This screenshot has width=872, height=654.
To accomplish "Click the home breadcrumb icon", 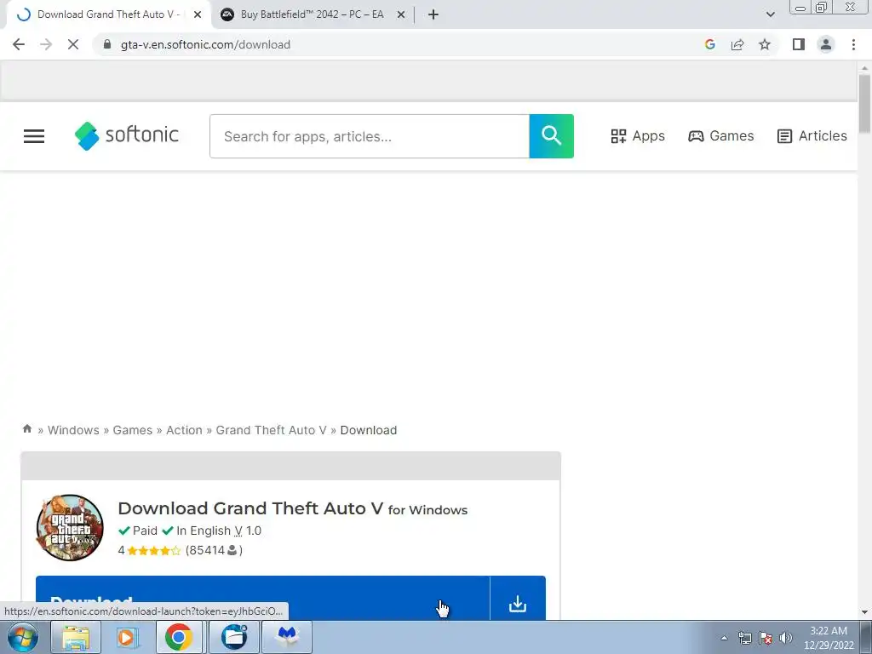I will coord(26,429).
